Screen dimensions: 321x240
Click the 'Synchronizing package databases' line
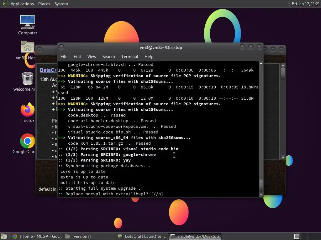click(104, 166)
